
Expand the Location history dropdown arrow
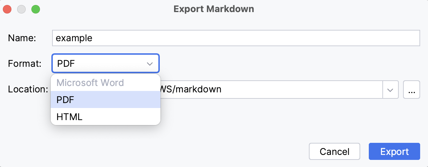tap(390, 89)
